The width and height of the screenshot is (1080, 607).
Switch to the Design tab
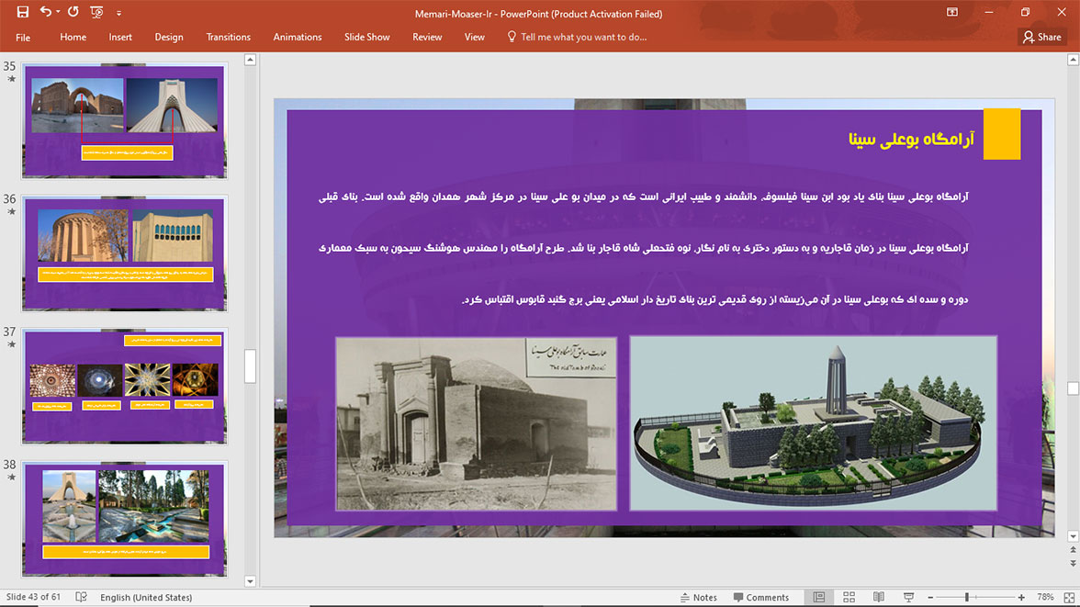[x=169, y=37]
